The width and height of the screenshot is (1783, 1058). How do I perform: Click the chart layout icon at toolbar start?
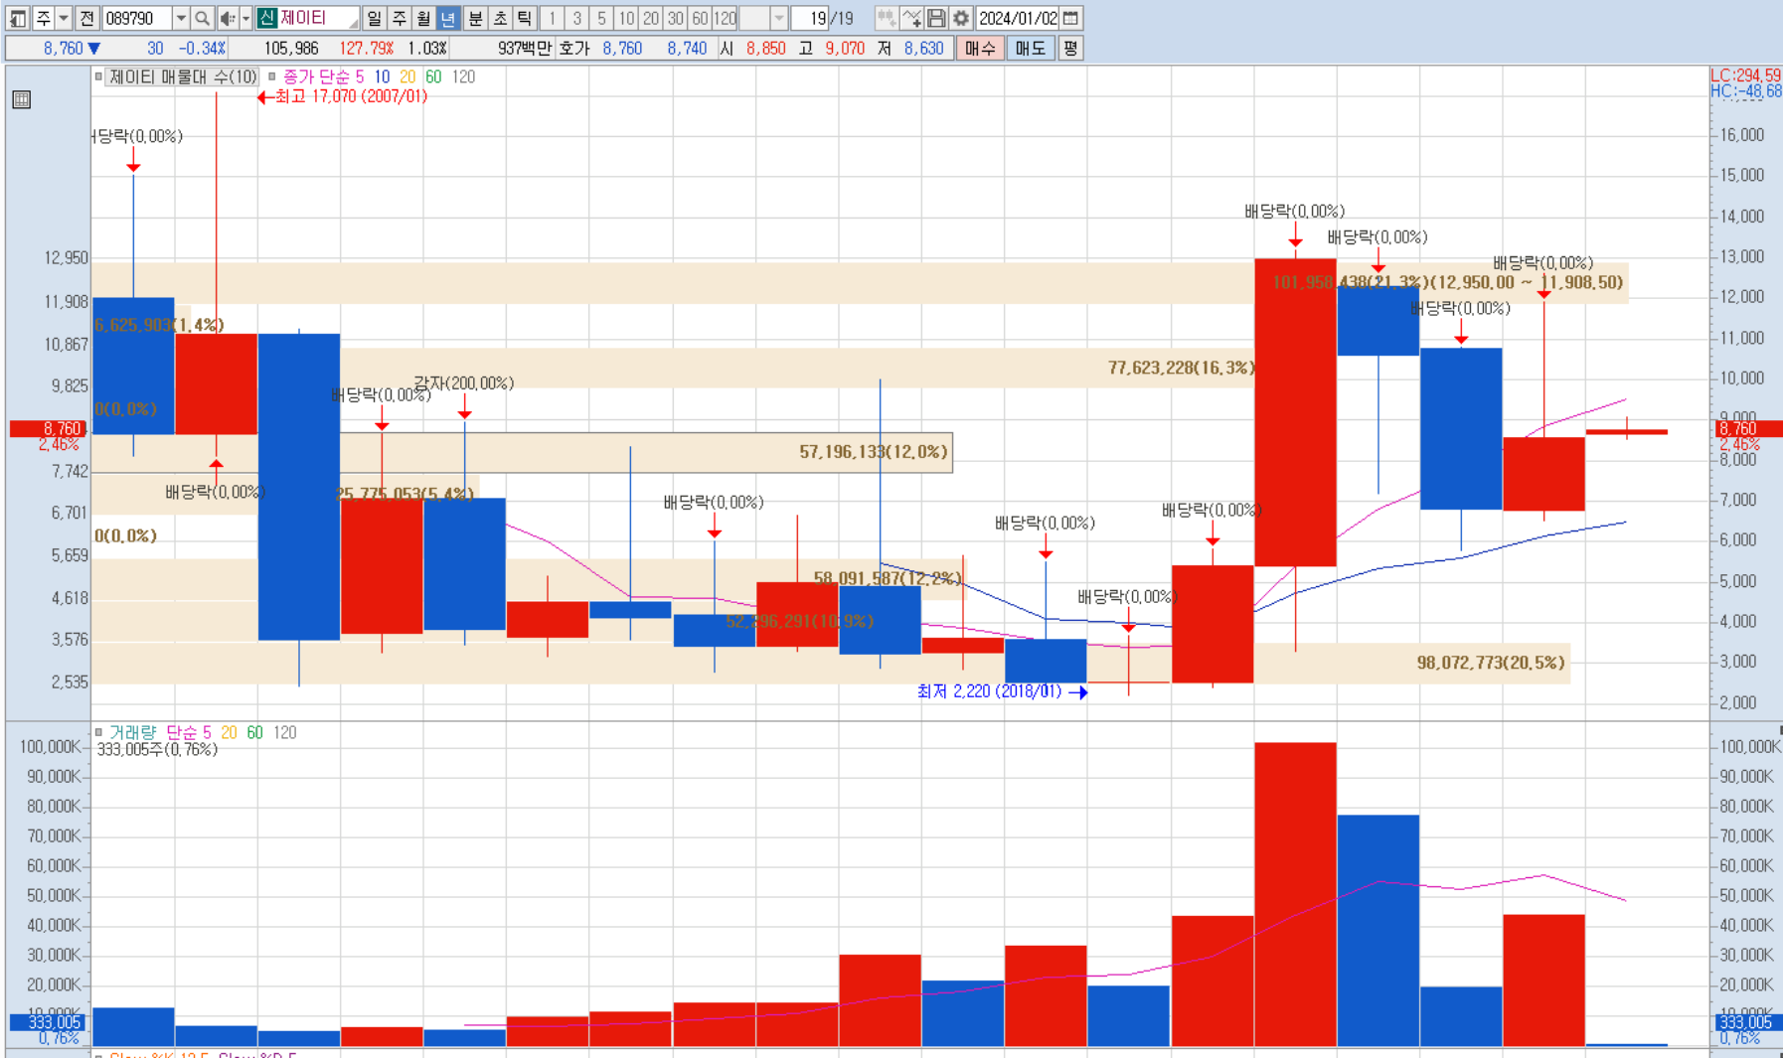click(17, 18)
